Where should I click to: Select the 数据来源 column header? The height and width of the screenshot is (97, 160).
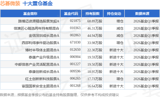point(142,14)
